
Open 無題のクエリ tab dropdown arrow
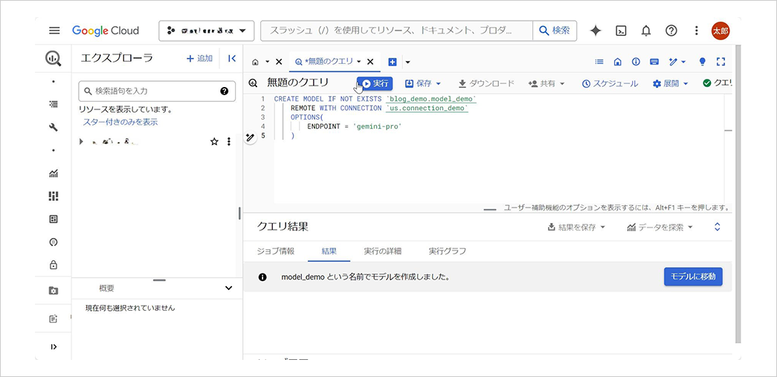359,62
